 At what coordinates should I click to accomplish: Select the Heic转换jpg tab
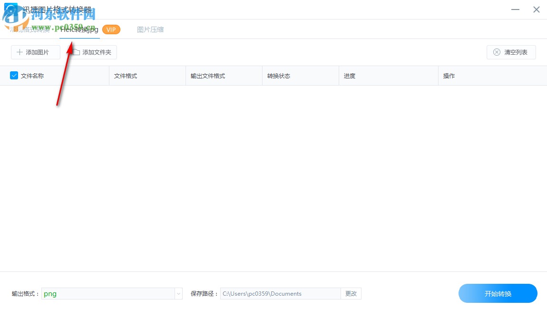click(78, 29)
